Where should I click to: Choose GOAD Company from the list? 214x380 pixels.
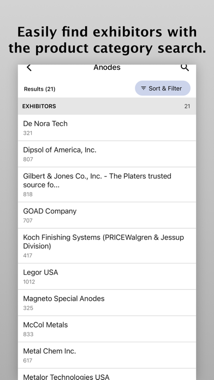(107, 215)
